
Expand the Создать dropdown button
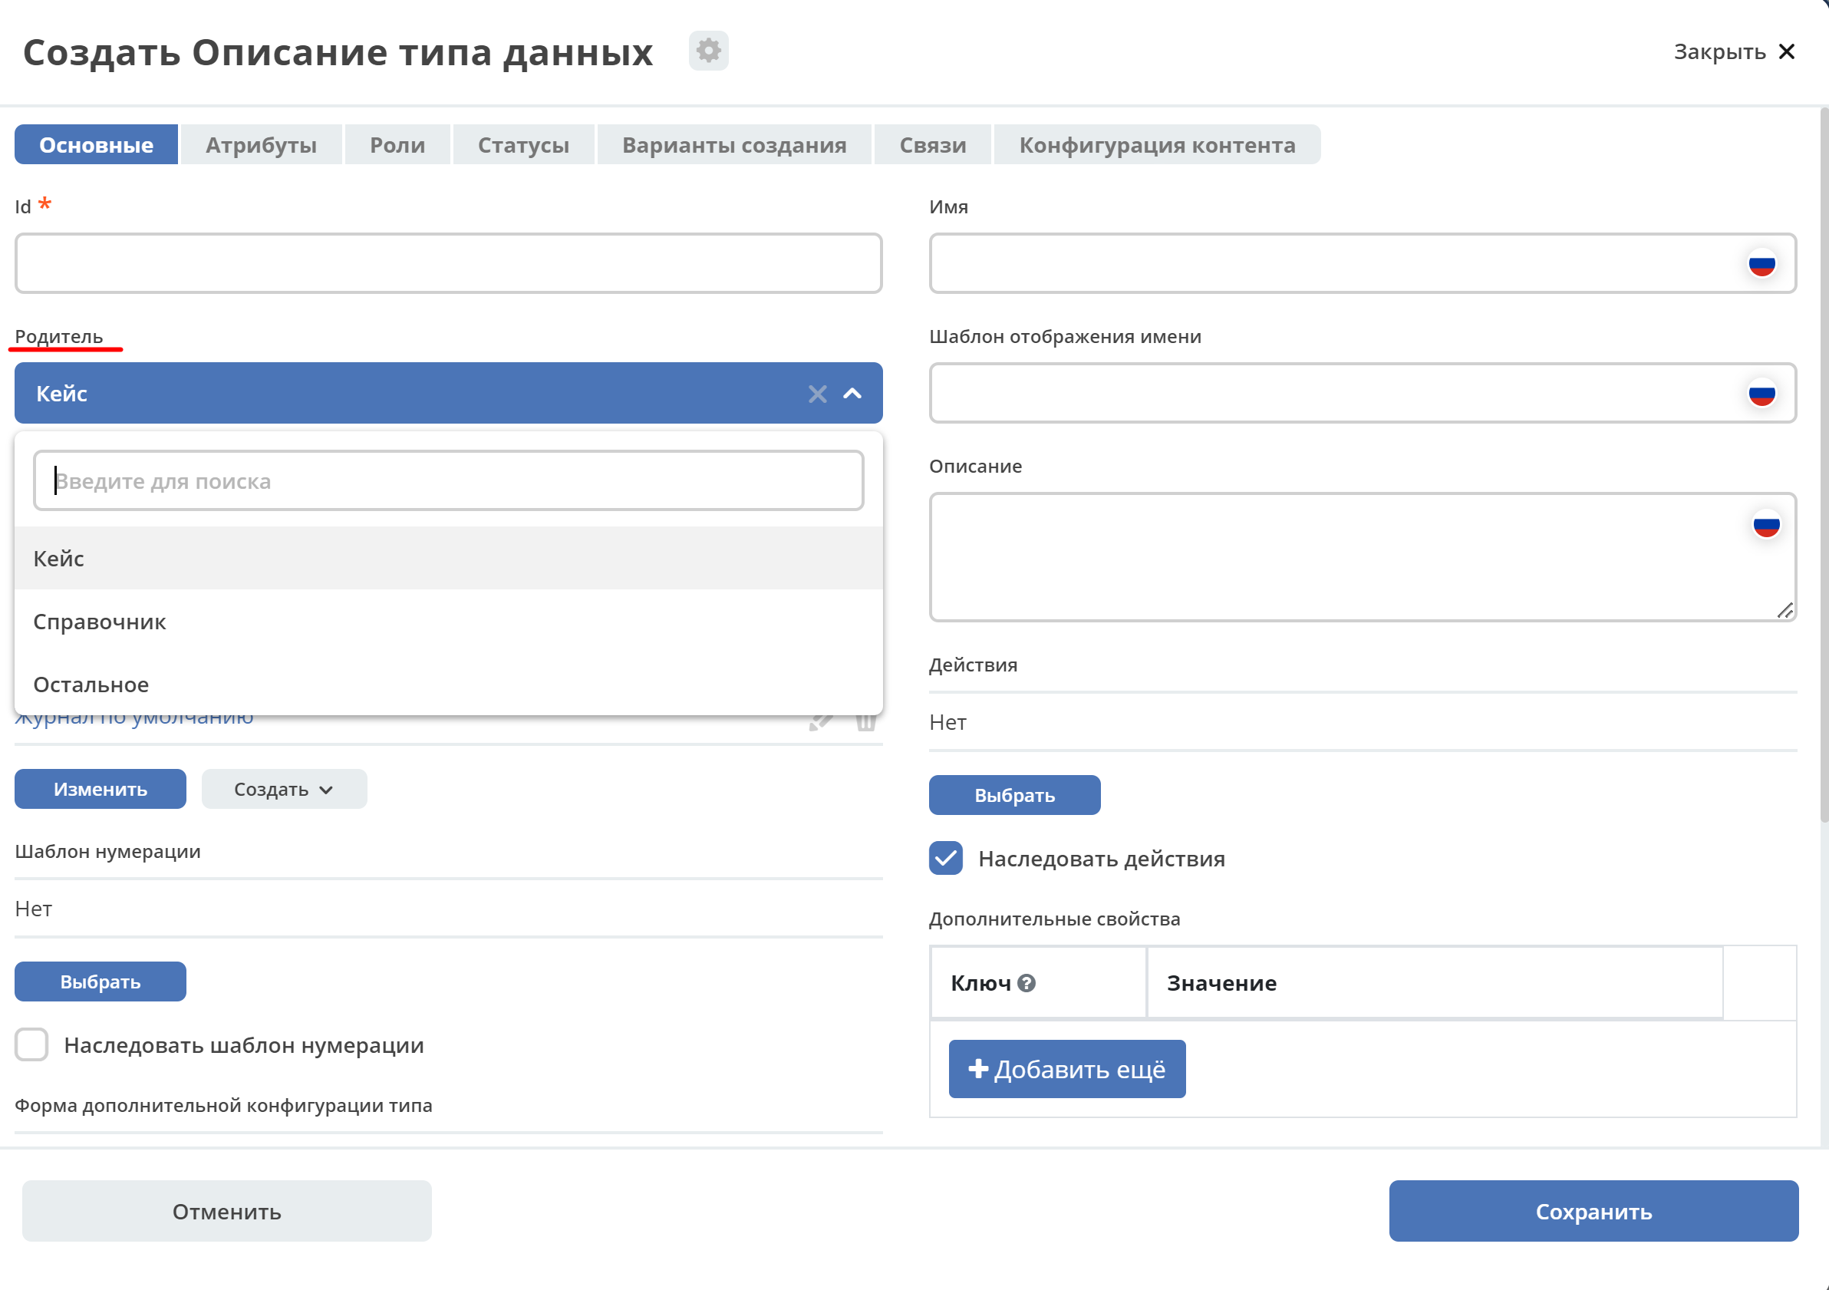pos(285,790)
